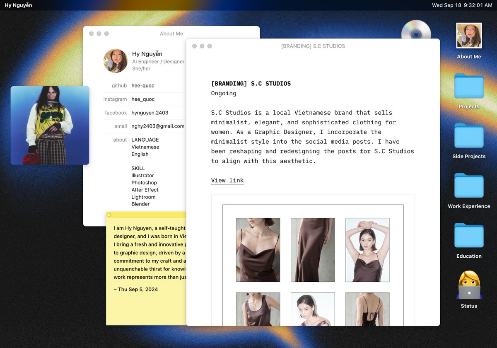This screenshot has height=348, width=497.
Task: Click Vietnamese in the language list
Action: pyautogui.click(x=145, y=147)
